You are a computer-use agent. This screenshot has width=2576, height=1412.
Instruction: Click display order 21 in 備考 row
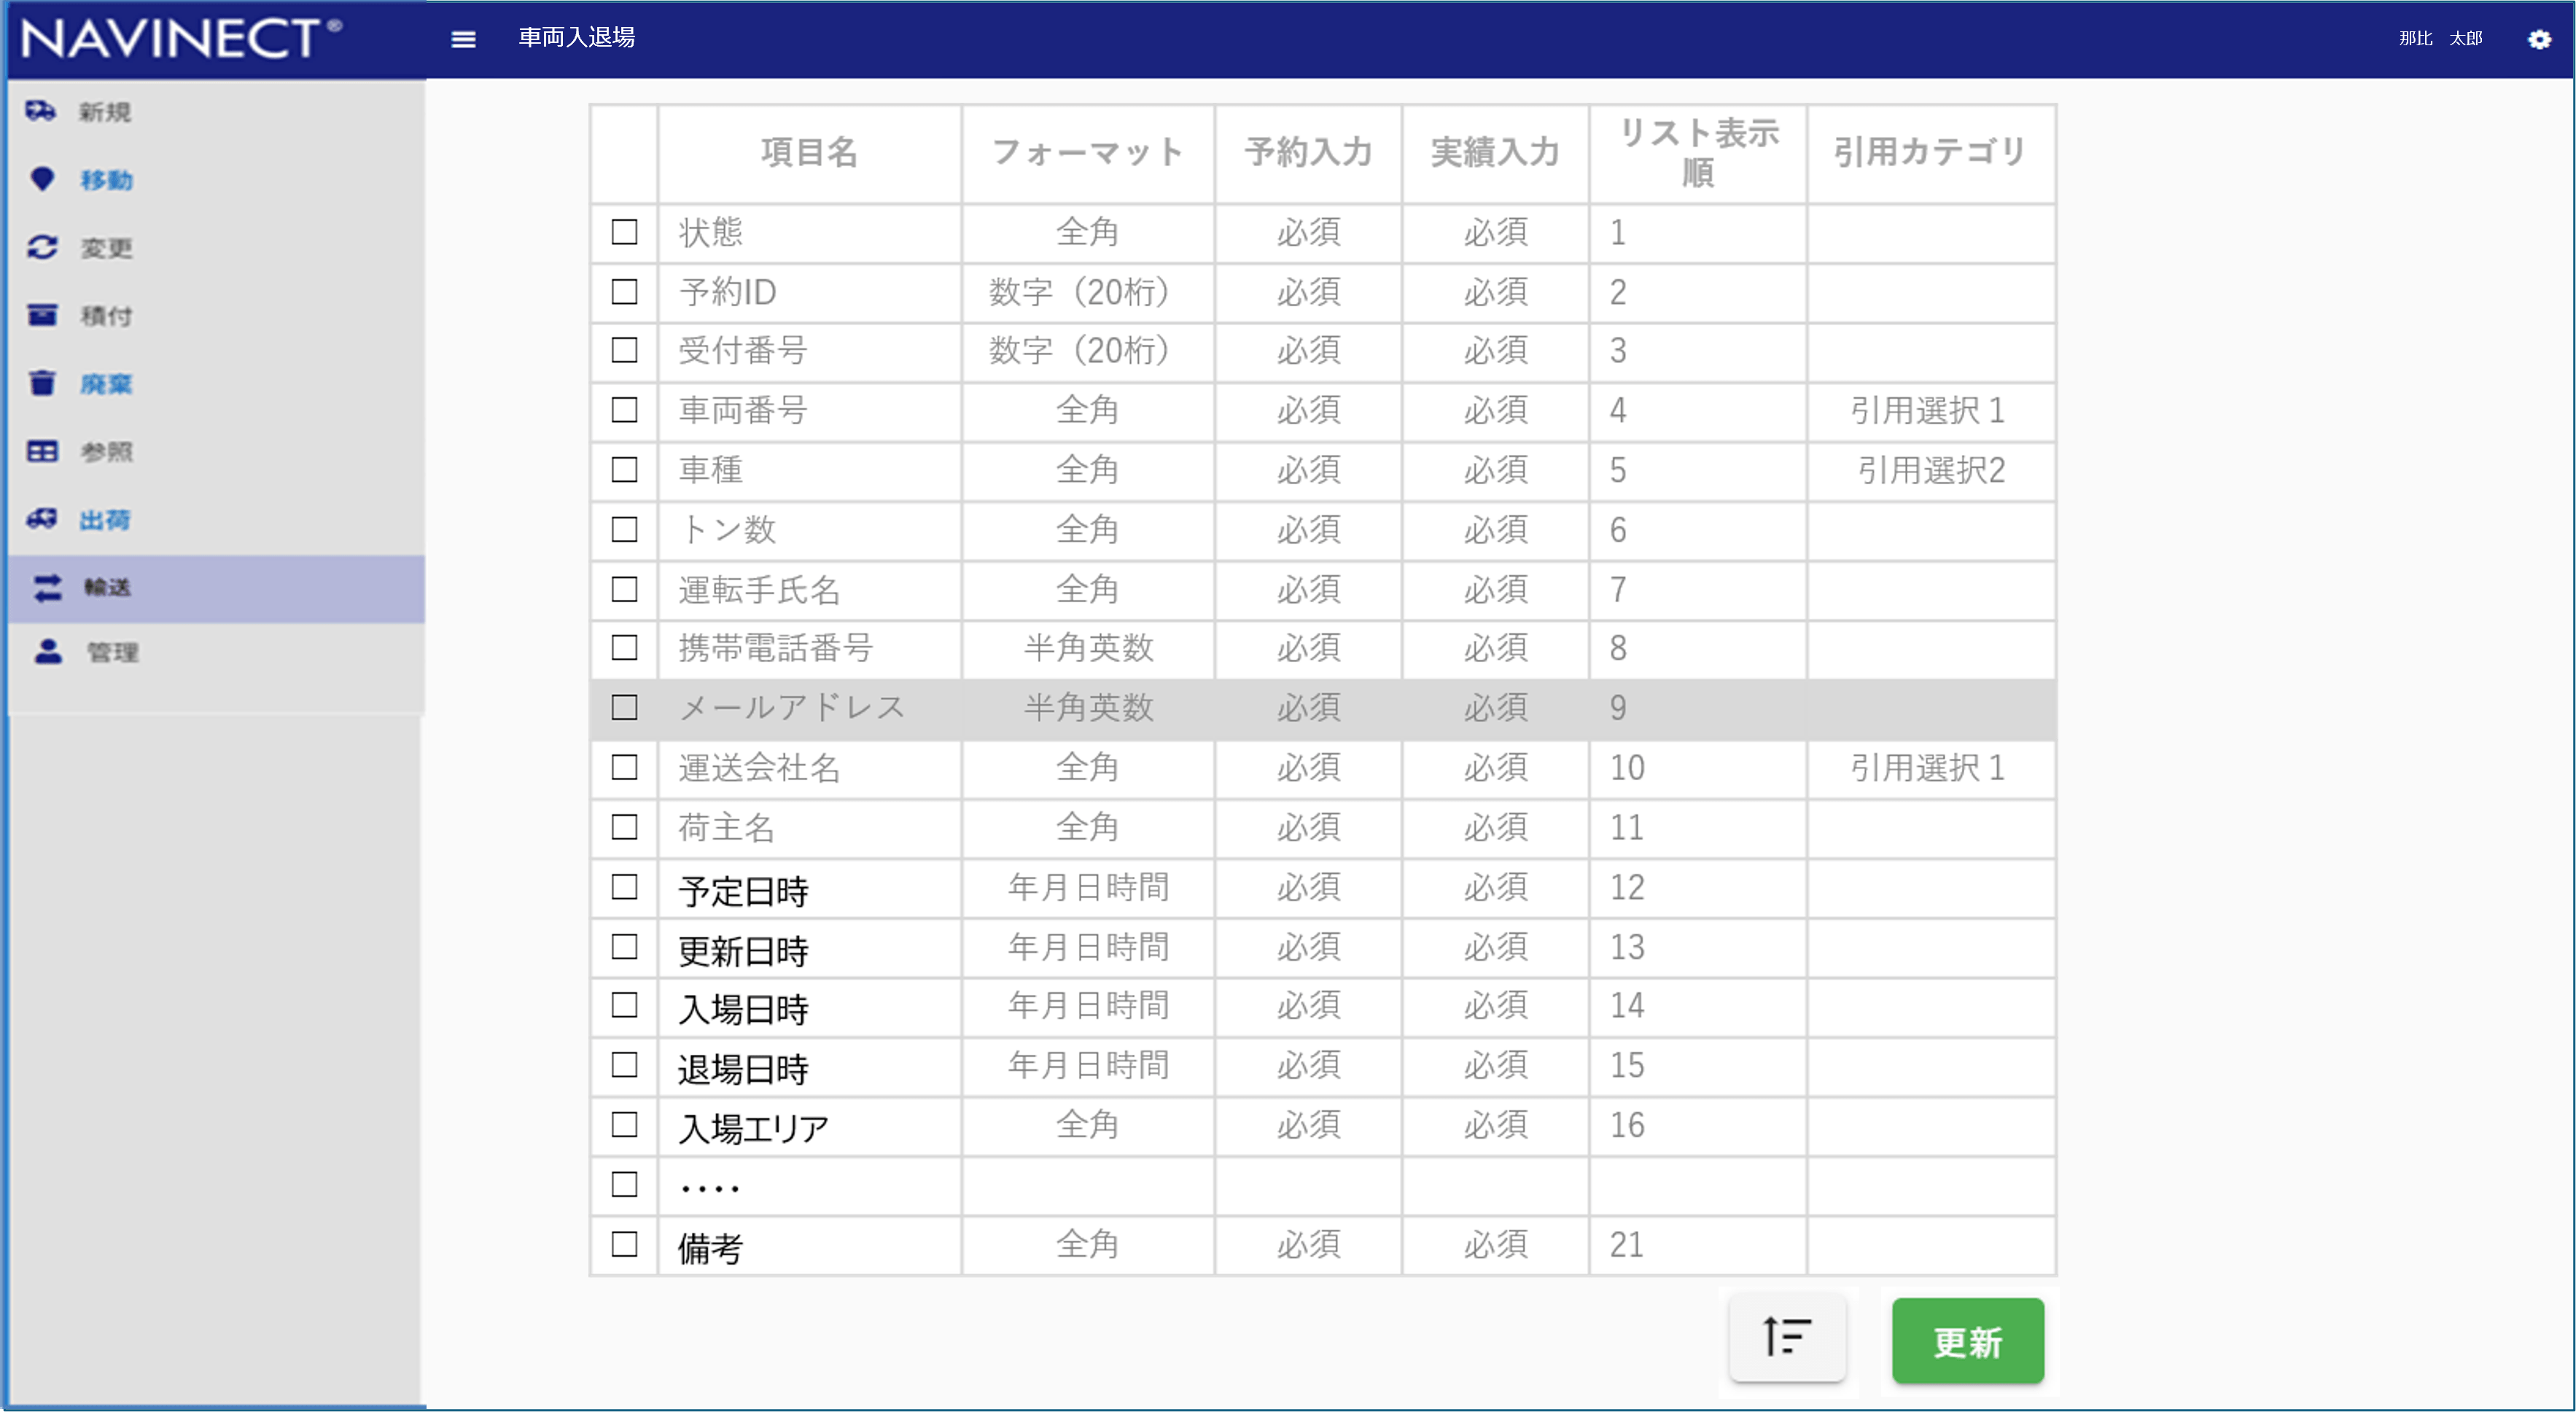pyautogui.click(x=1627, y=1244)
